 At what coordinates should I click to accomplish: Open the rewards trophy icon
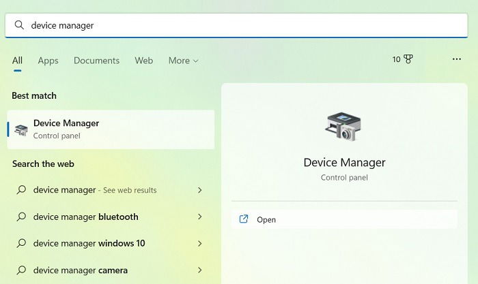coord(408,59)
